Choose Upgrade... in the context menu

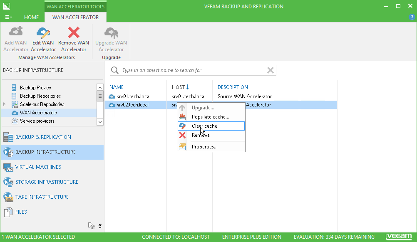(211, 108)
